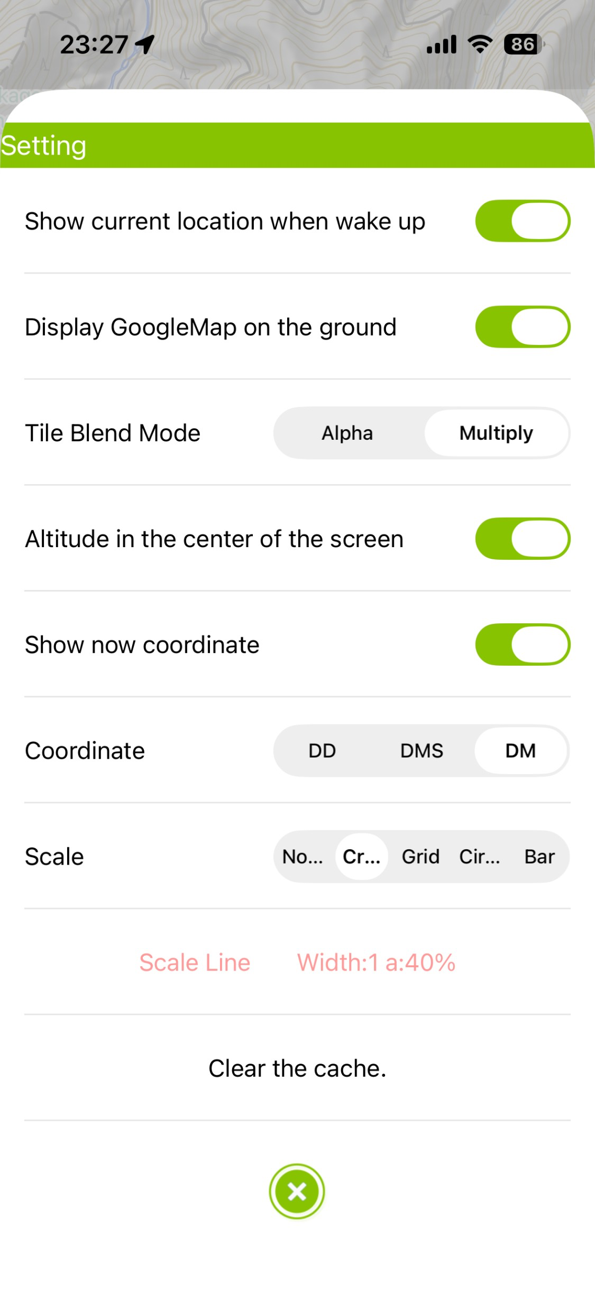Tap the Wi-Fi icon in status bar
595x1289 pixels.
(480, 44)
